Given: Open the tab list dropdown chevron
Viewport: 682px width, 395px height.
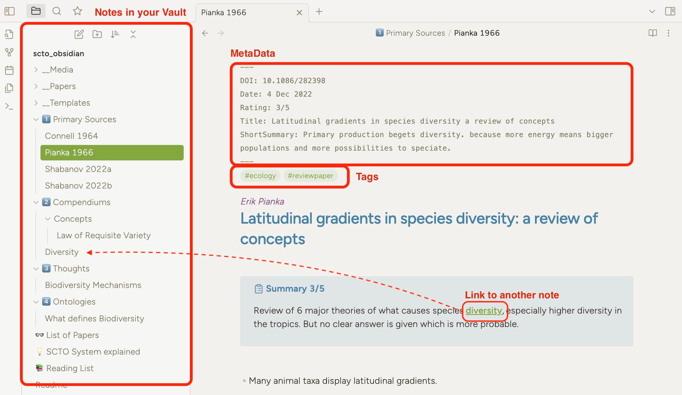Looking at the screenshot, I should pos(652,12).
